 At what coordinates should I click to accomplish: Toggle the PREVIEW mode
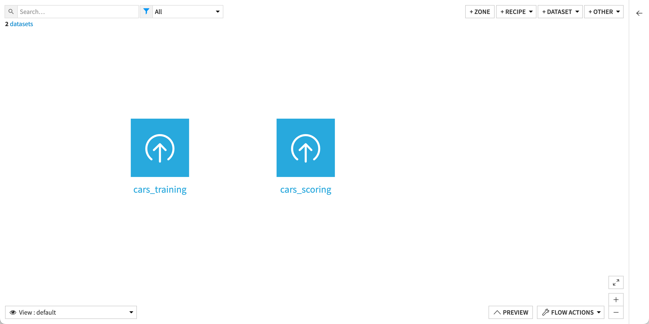(x=511, y=312)
